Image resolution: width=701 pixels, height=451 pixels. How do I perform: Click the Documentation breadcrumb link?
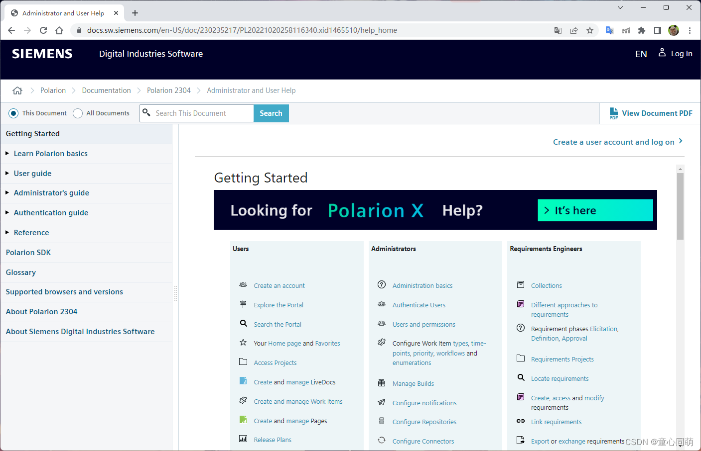tap(107, 90)
